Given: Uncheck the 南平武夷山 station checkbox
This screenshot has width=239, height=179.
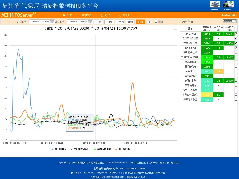Looking at the screenshot, I should click(x=236, y=34).
